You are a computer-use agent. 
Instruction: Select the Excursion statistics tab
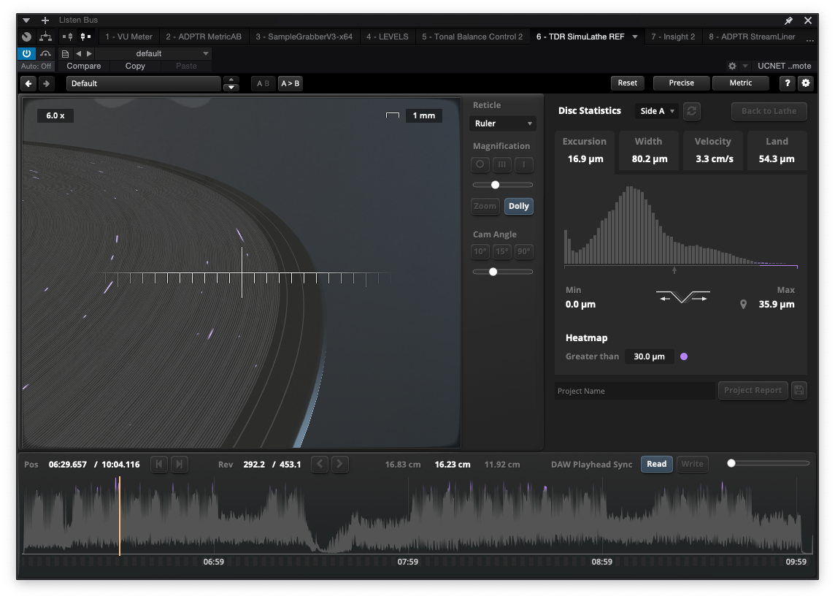tap(585, 150)
